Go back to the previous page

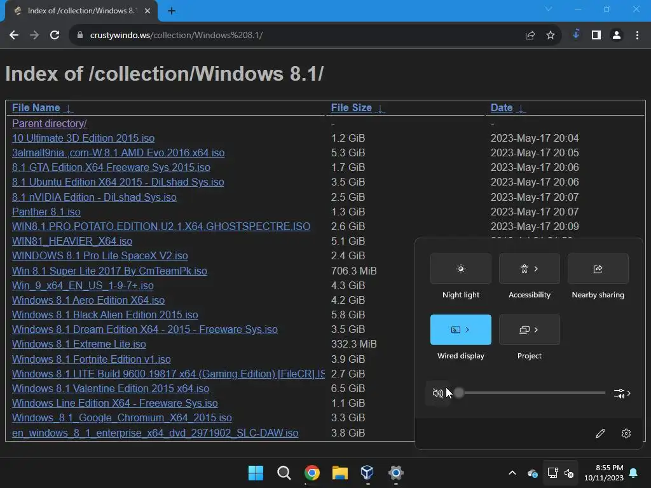tap(14, 36)
